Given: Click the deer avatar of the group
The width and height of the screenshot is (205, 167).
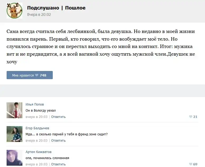Looking at the screenshot, I should click(14, 11).
